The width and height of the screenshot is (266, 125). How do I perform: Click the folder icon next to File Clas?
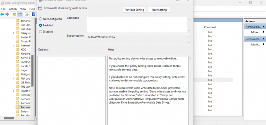[17, 25]
